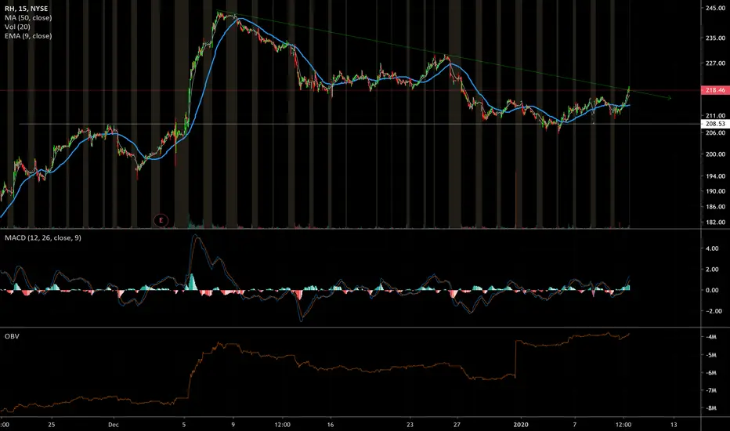The width and height of the screenshot is (730, 431).
Task: Click the '25' date label on time axis
Action: [51, 425]
